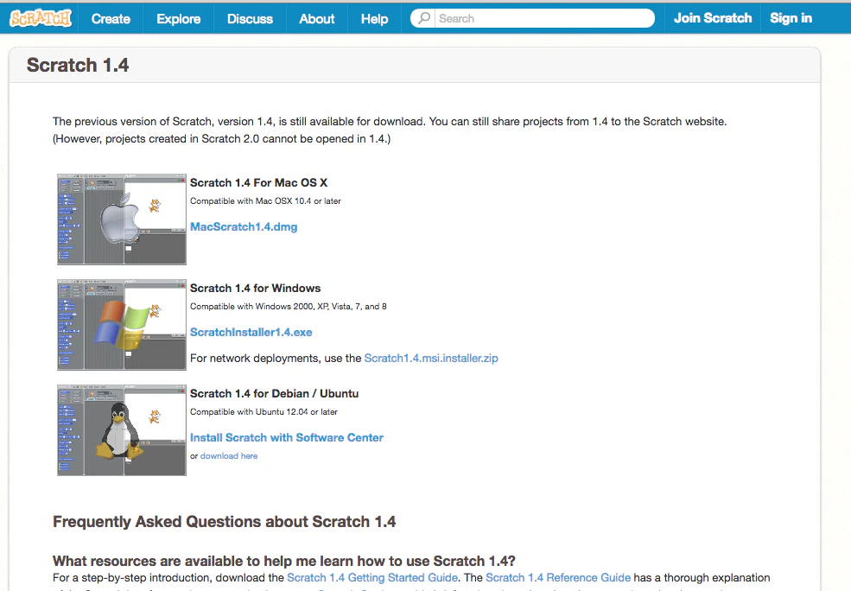Click 'Compatible with Ubuntu 12.04 or later'
The height and width of the screenshot is (591, 851).
click(x=264, y=412)
